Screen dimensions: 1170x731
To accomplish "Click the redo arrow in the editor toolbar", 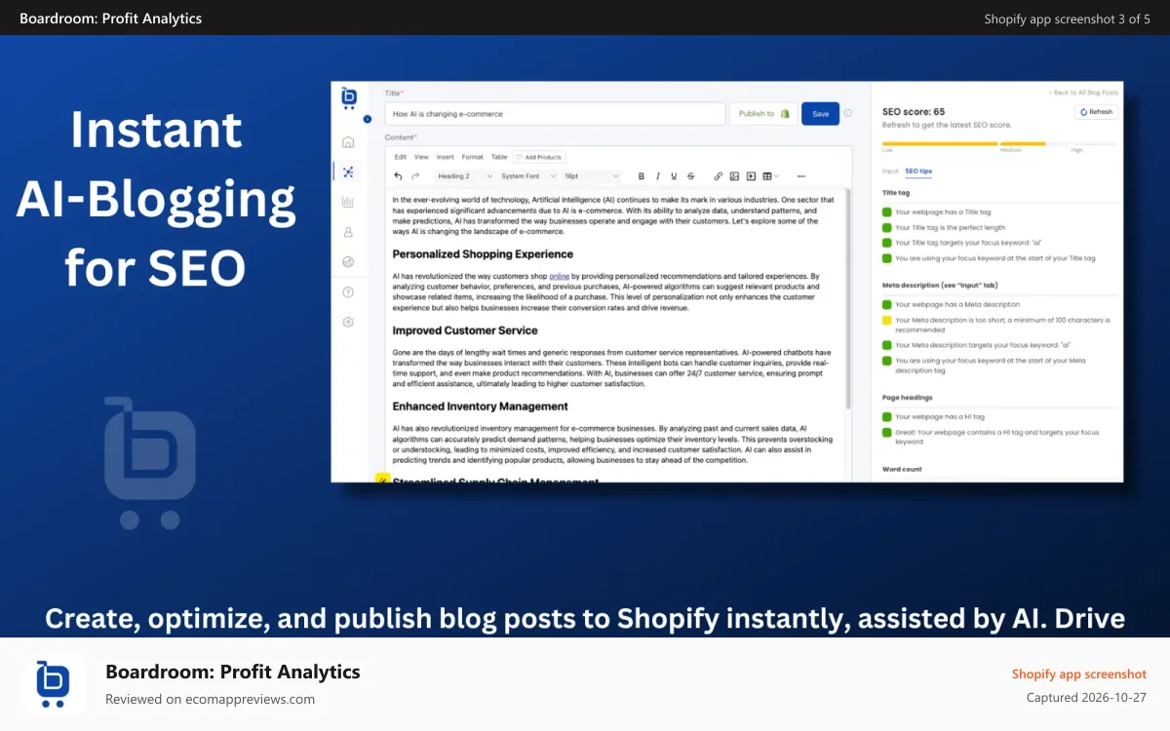I will coord(415,176).
